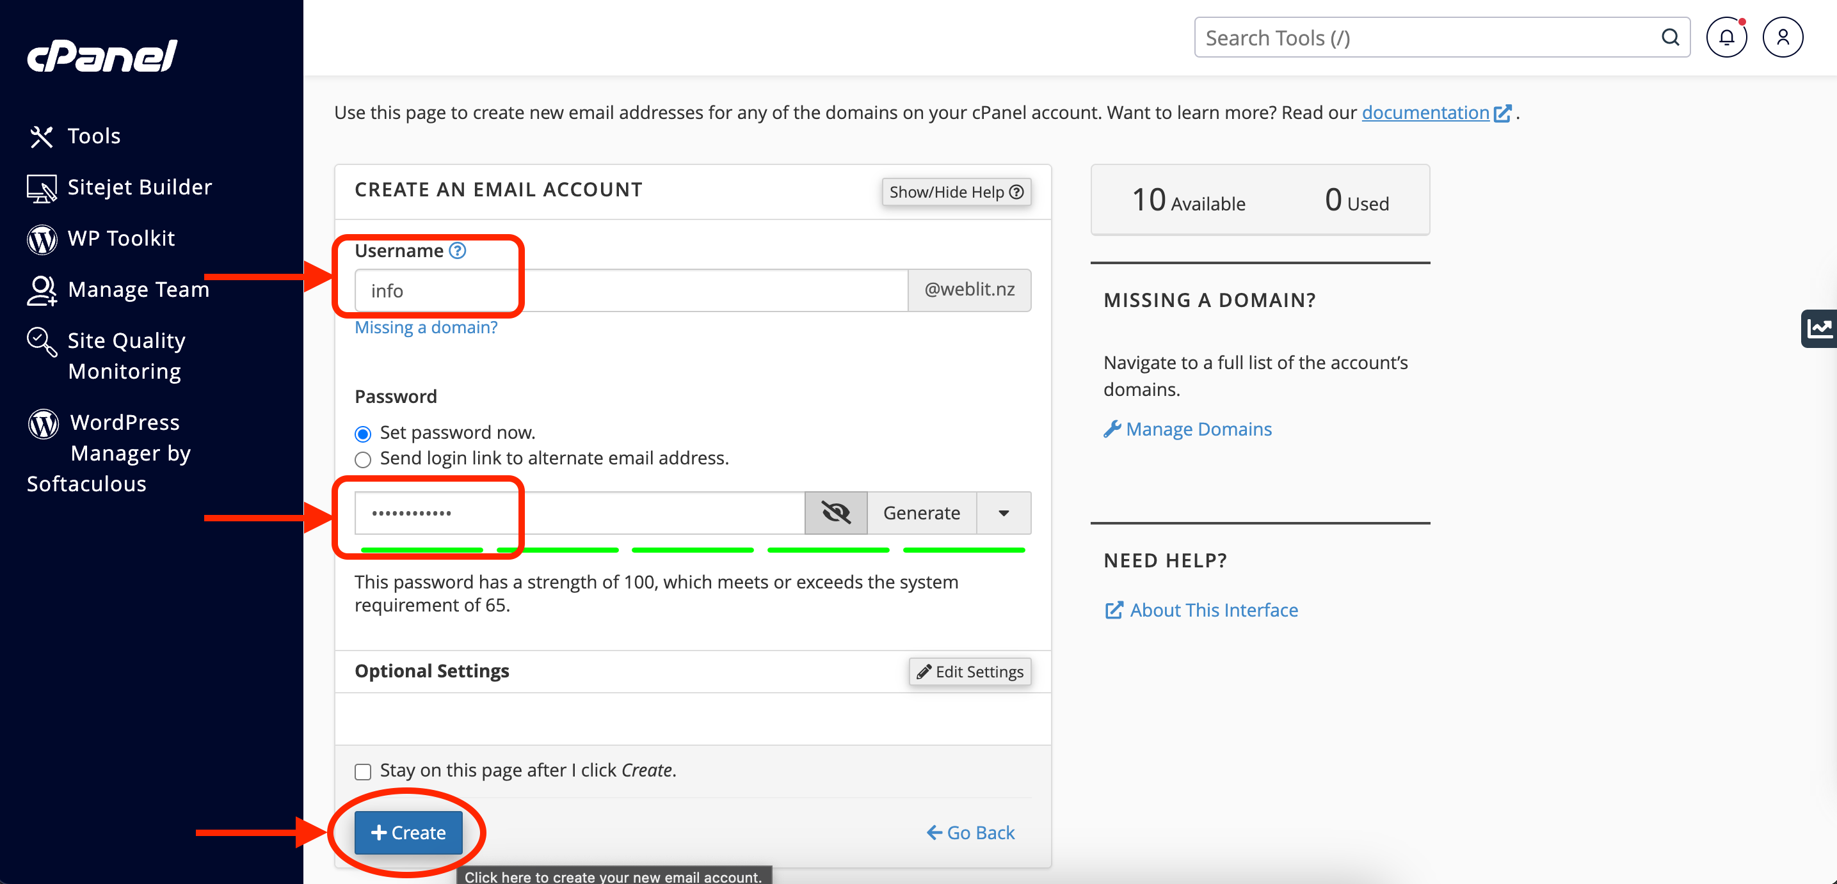The height and width of the screenshot is (884, 1837).
Task: Click the Username input field containing info
Action: (631, 290)
